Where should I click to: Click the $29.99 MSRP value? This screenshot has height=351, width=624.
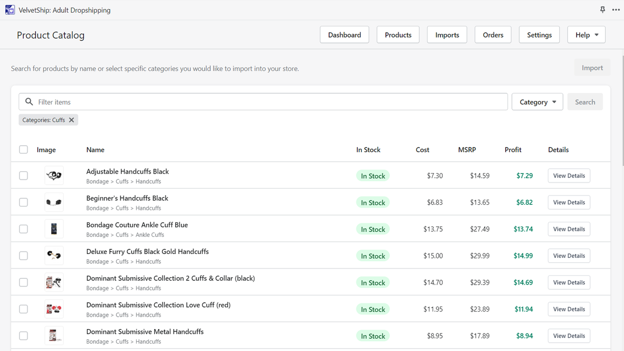click(x=480, y=255)
